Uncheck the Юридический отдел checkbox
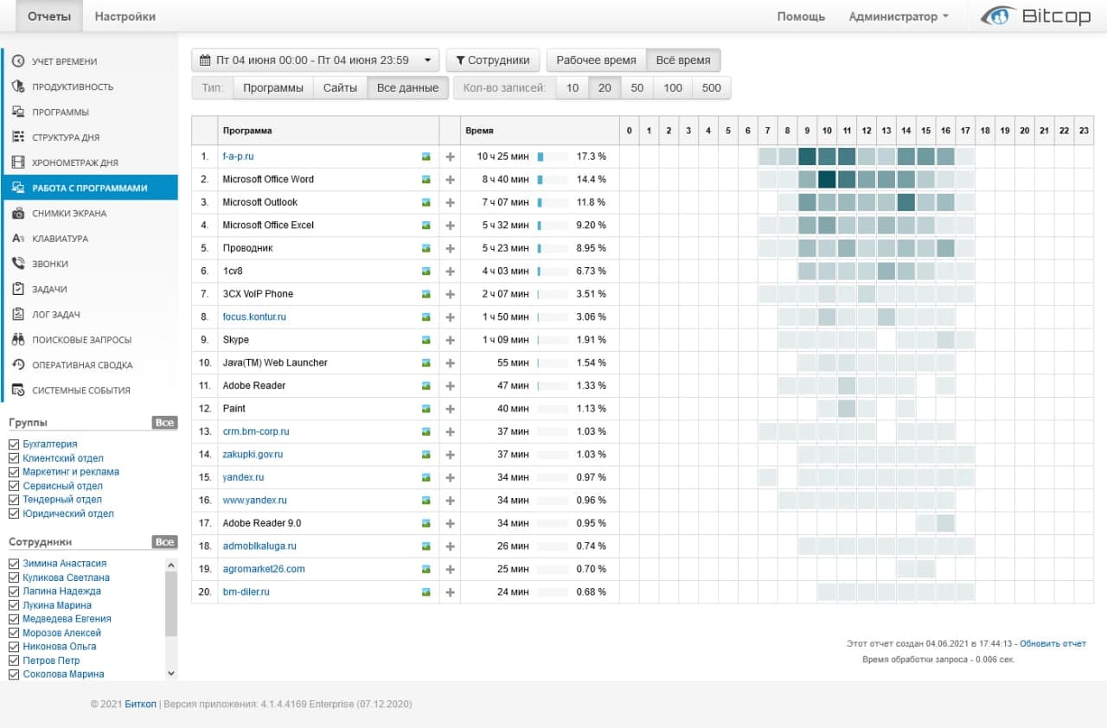 [x=13, y=514]
